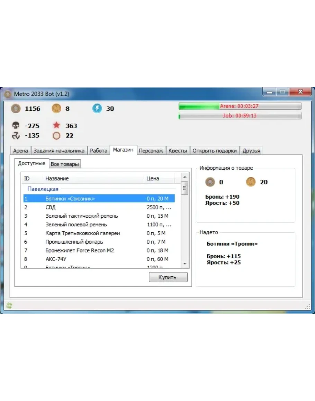Click the skull icon beside -275
This screenshot has width=315, height=401.
point(16,126)
